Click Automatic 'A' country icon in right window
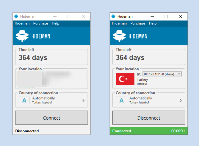The height and width of the screenshot is (146, 199). click(121, 100)
